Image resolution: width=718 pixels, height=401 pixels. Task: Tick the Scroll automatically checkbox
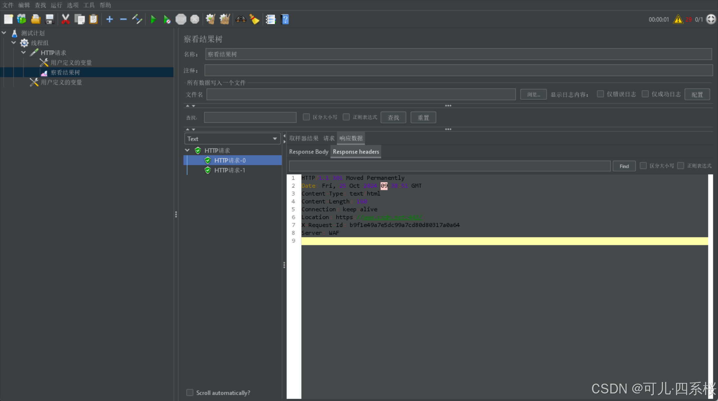pos(190,392)
